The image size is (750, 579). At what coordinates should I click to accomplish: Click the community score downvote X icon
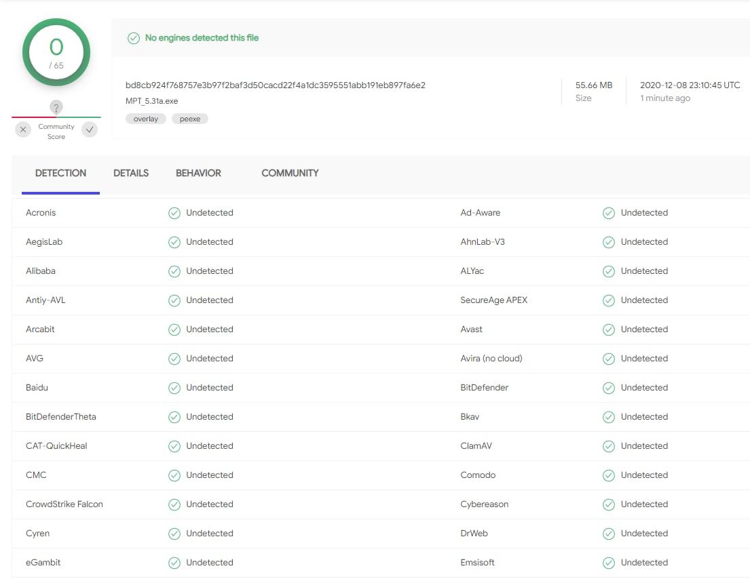23,129
